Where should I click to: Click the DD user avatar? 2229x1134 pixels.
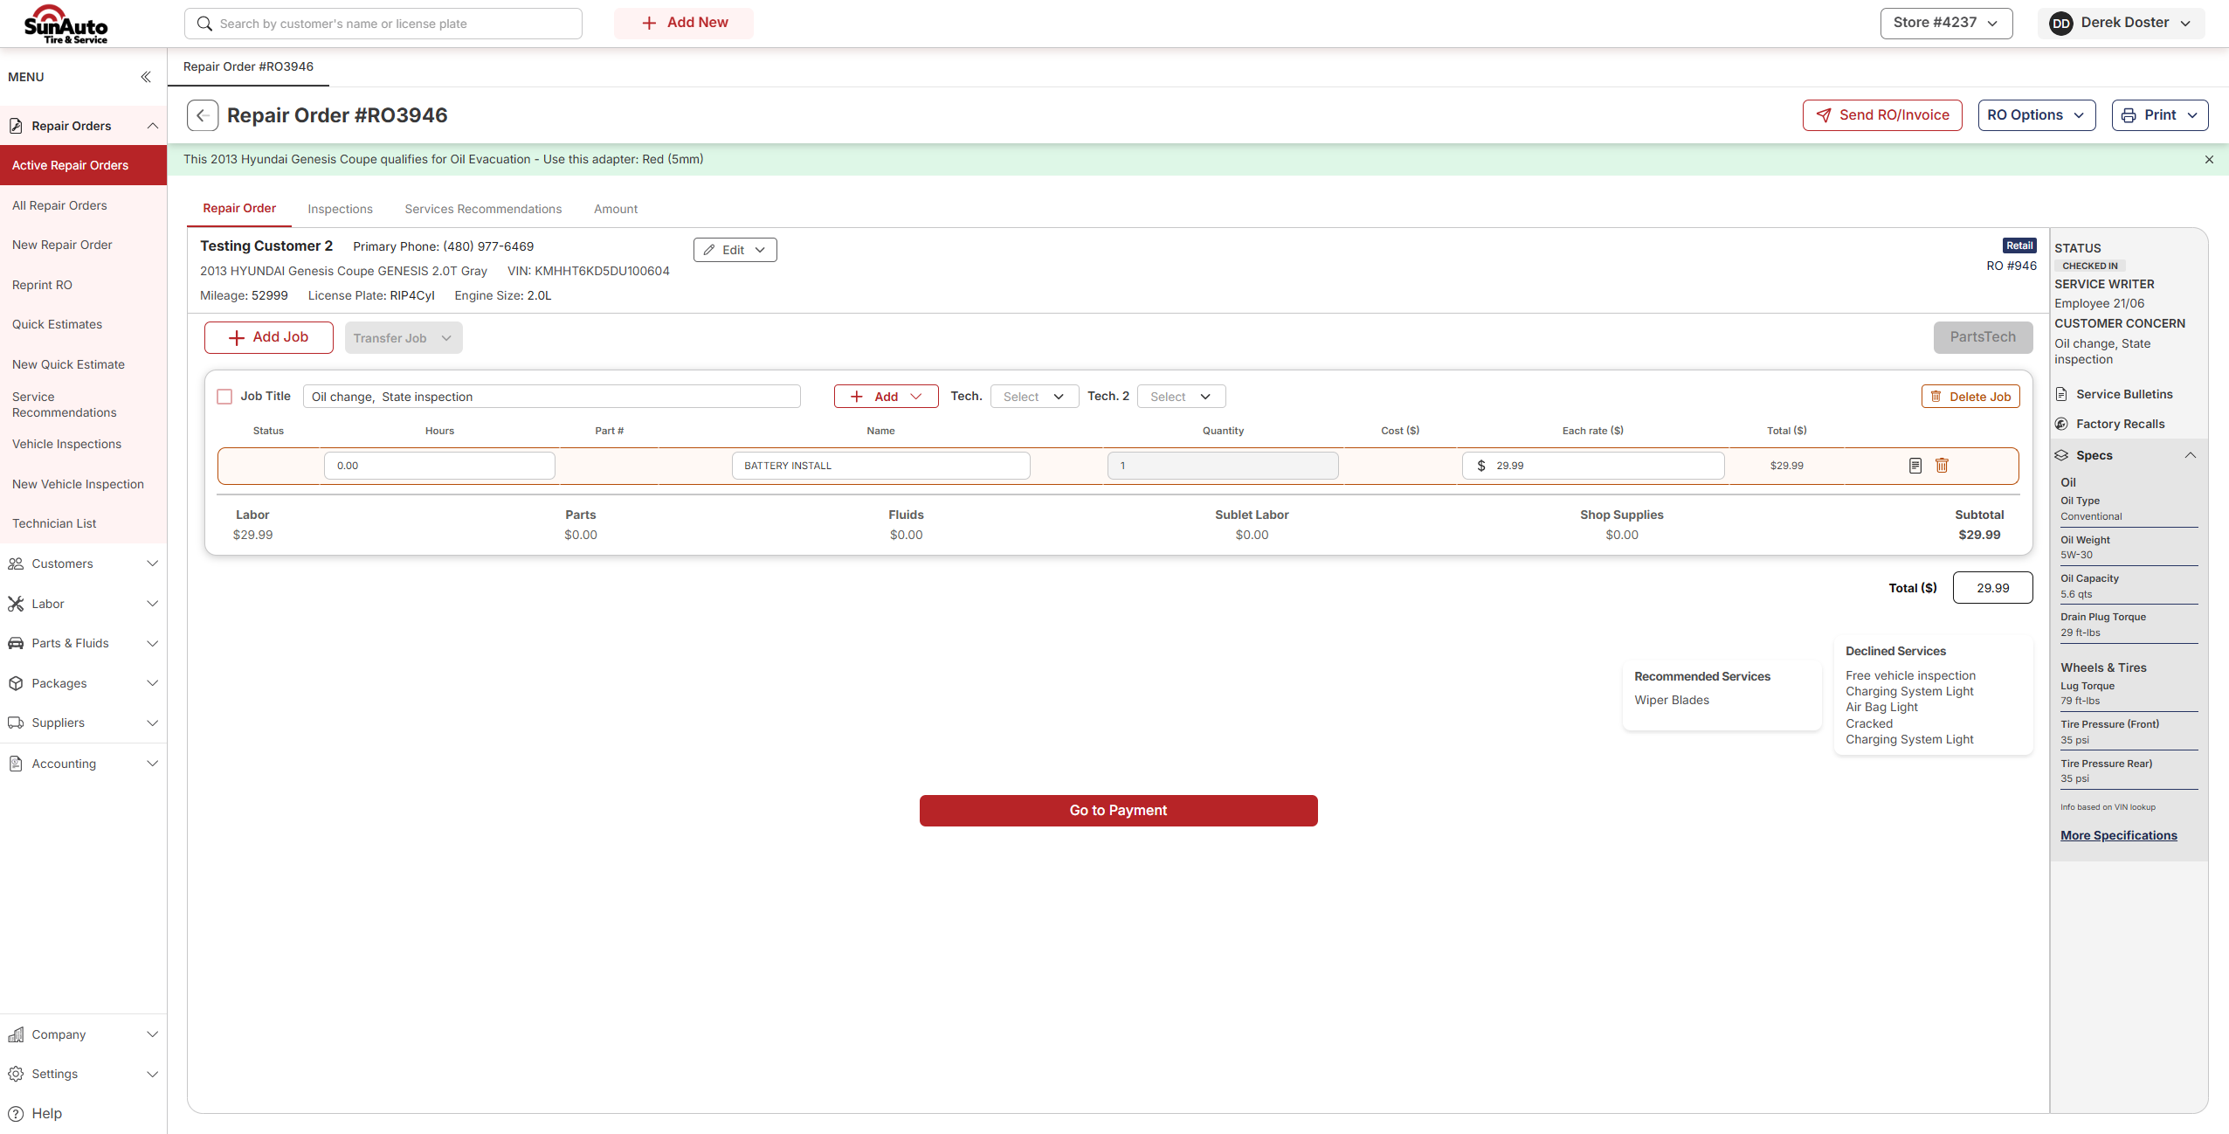tap(2060, 24)
